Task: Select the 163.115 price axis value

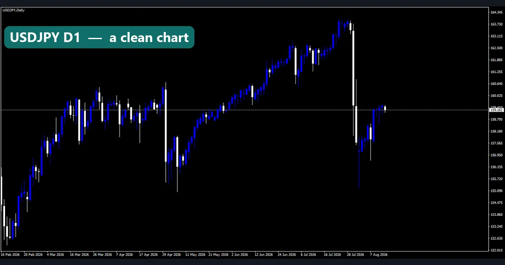Action: (x=497, y=36)
